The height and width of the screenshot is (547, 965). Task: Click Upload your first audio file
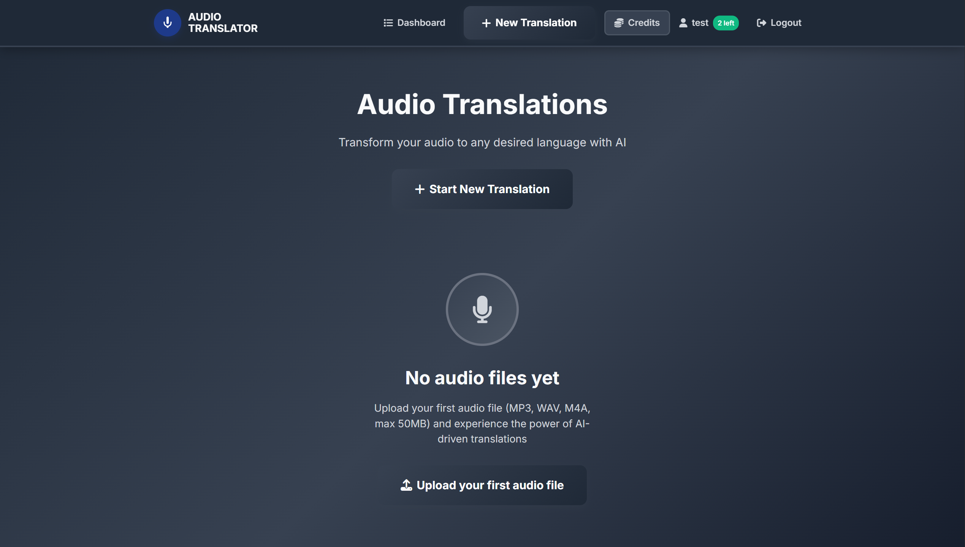click(x=482, y=485)
